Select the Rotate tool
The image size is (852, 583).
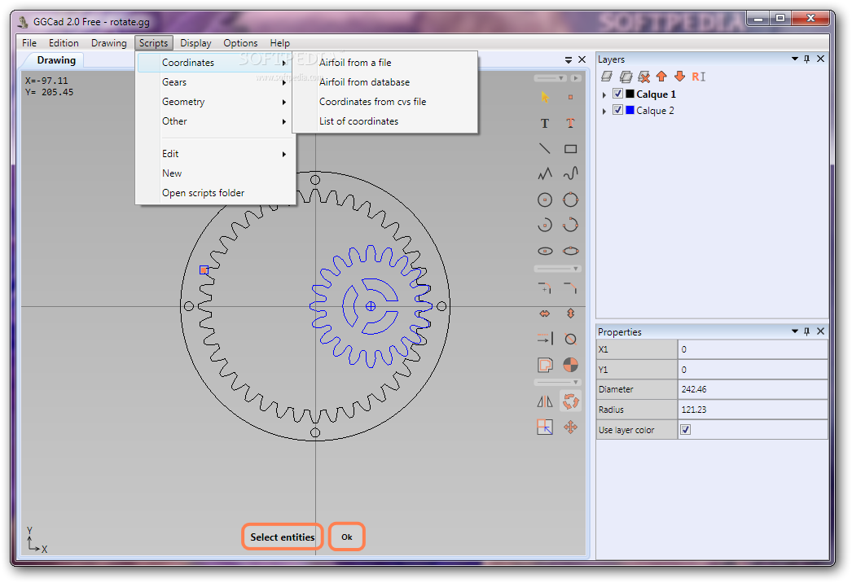tap(570, 402)
